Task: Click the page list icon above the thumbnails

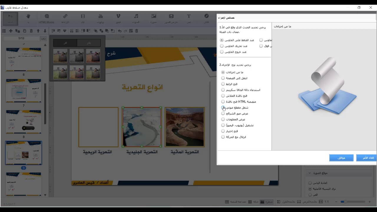Action: point(4,31)
